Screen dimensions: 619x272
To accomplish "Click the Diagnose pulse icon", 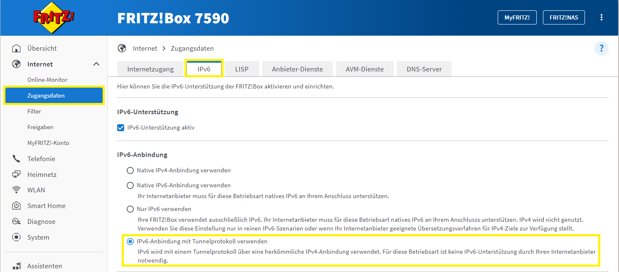I will (x=16, y=221).
